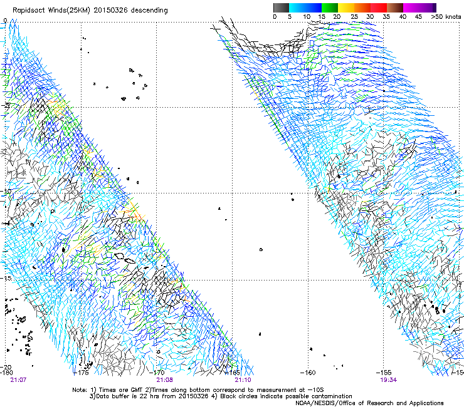The height and width of the screenshot is (407, 464).
Task: Click the longitude label '-170'
Action: (x=157, y=373)
